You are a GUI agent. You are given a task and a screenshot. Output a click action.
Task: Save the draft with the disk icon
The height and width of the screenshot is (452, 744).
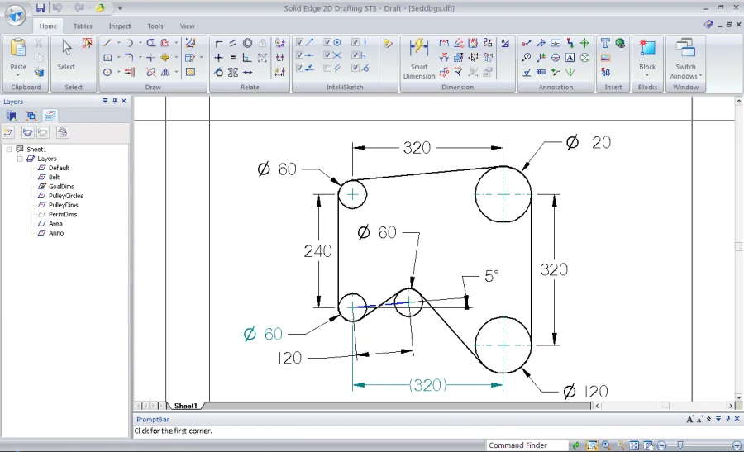pyautogui.click(x=41, y=7)
